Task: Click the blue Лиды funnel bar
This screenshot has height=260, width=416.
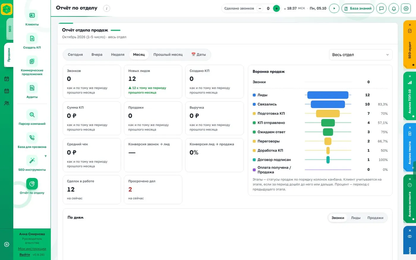Action: click(328, 95)
